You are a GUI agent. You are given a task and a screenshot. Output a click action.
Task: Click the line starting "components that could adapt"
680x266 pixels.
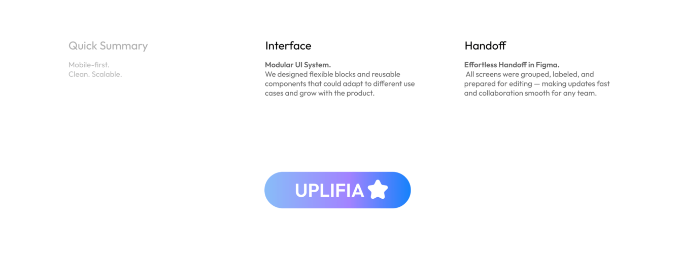coord(339,84)
